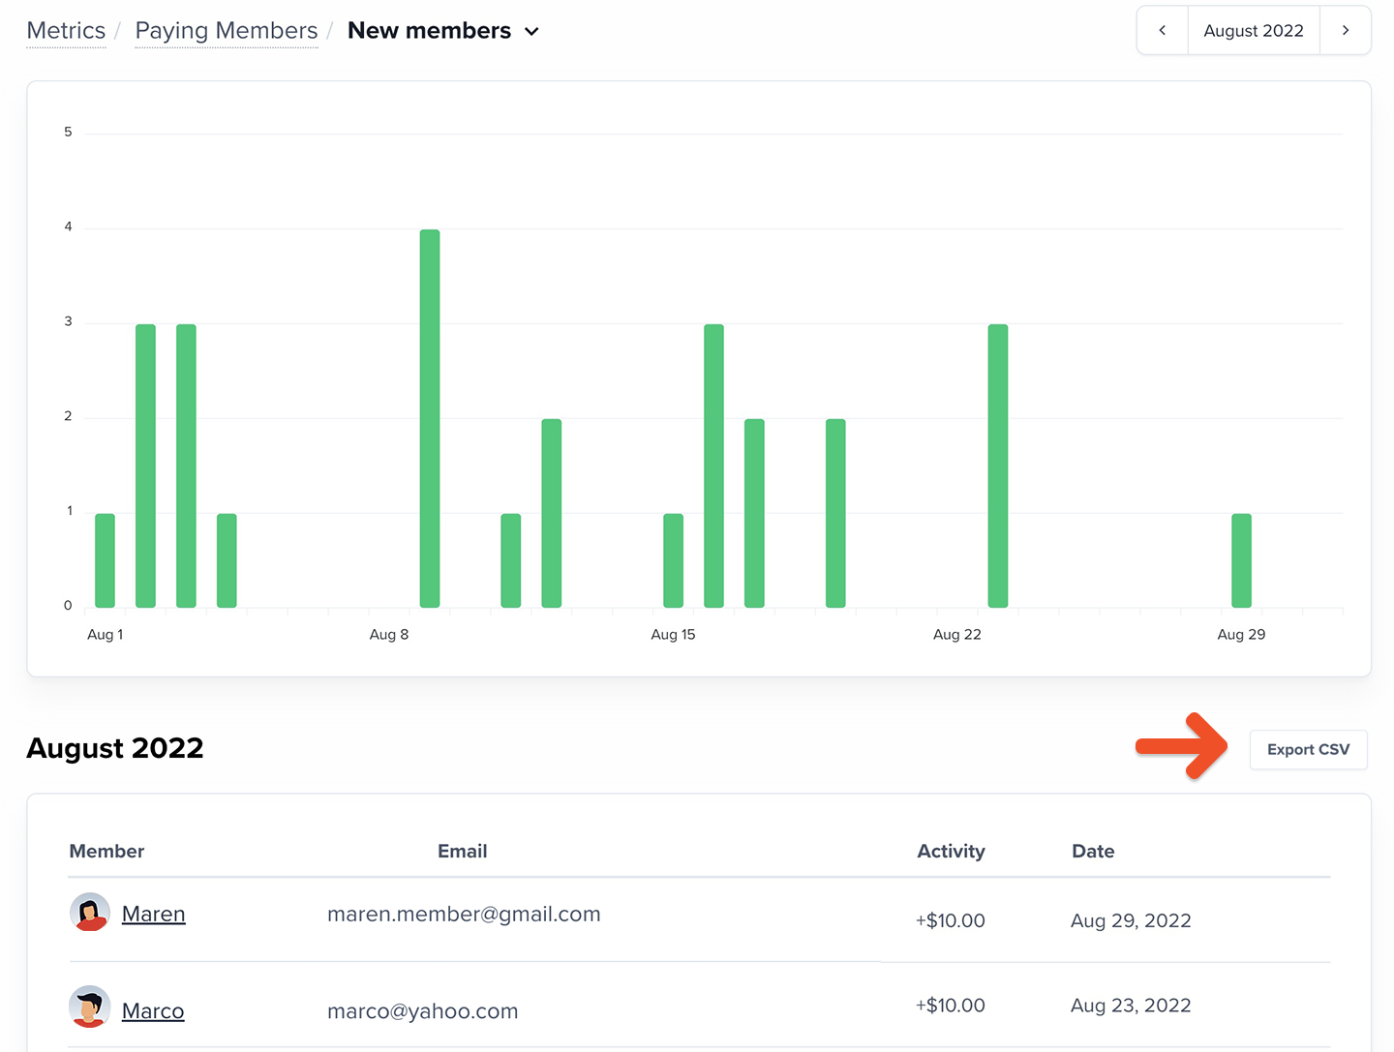Open the August 2022 month picker
The image size is (1394, 1052).
(1253, 31)
